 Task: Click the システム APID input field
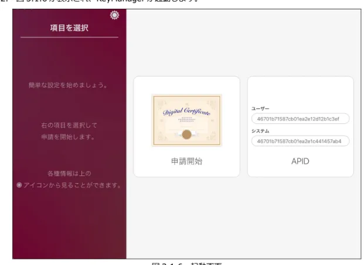click(300, 141)
